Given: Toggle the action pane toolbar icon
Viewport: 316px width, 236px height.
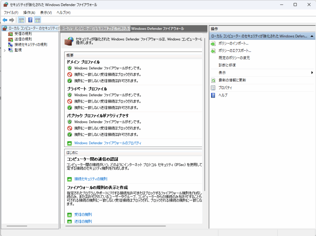Looking at the screenshot, I should pos(38,20).
